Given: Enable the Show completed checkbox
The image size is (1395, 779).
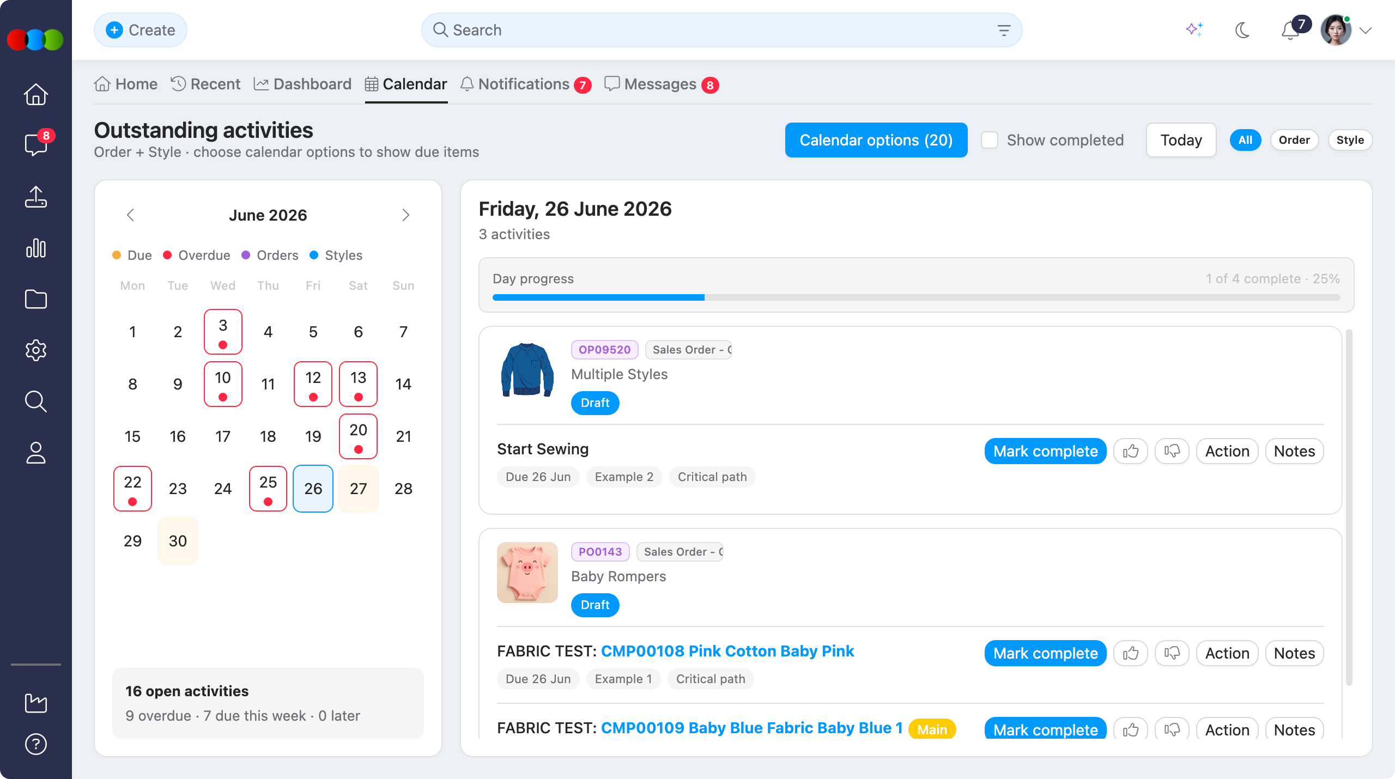Looking at the screenshot, I should click(x=990, y=140).
